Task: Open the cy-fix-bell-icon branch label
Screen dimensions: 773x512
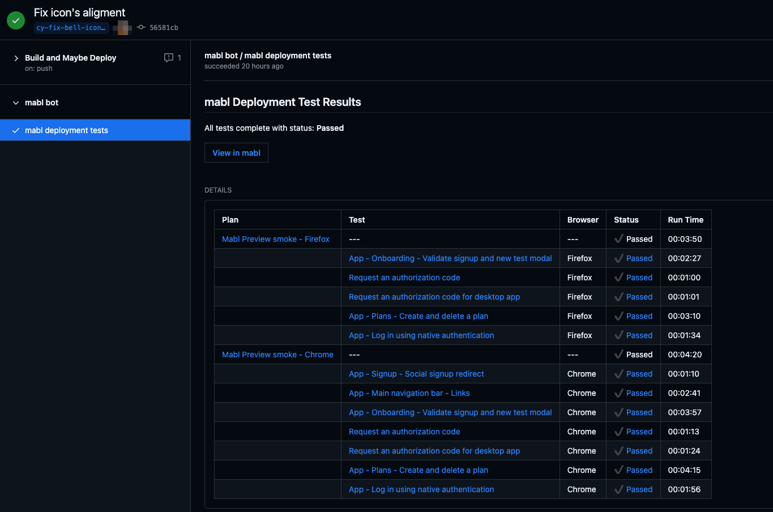Action: click(71, 27)
